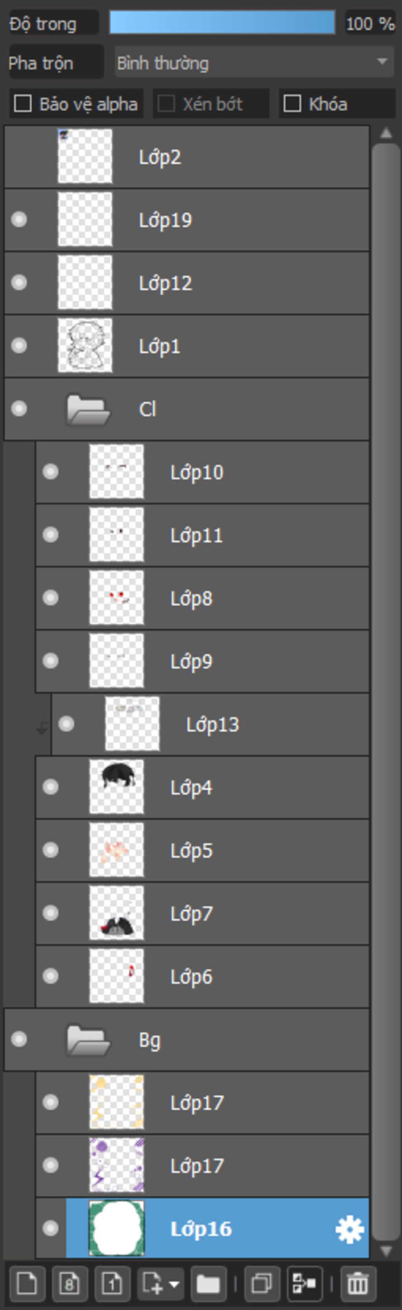Collapse the Bg layer folder
Screen dimensions: 402x1310
coord(89,1040)
